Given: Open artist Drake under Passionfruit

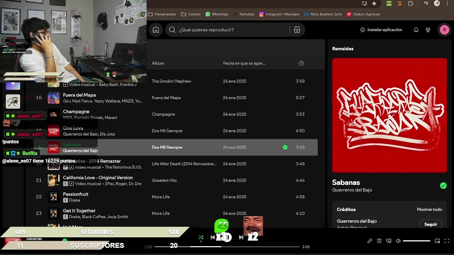Looking at the screenshot, I should [74, 200].
